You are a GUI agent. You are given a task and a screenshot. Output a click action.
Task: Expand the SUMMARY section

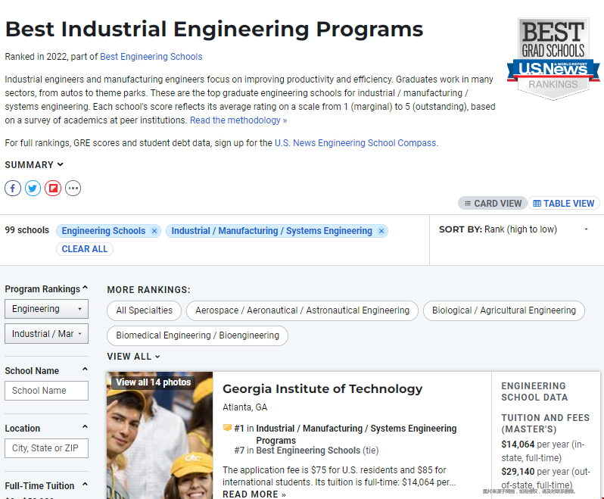pyautogui.click(x=34, y=164)
